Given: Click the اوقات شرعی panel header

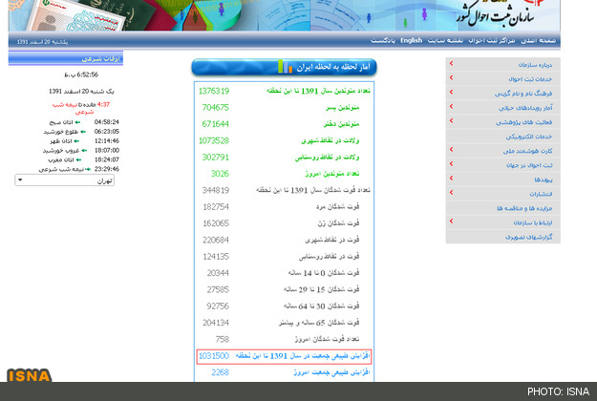Looking at the screenshot, I should (x=66, y=58).
